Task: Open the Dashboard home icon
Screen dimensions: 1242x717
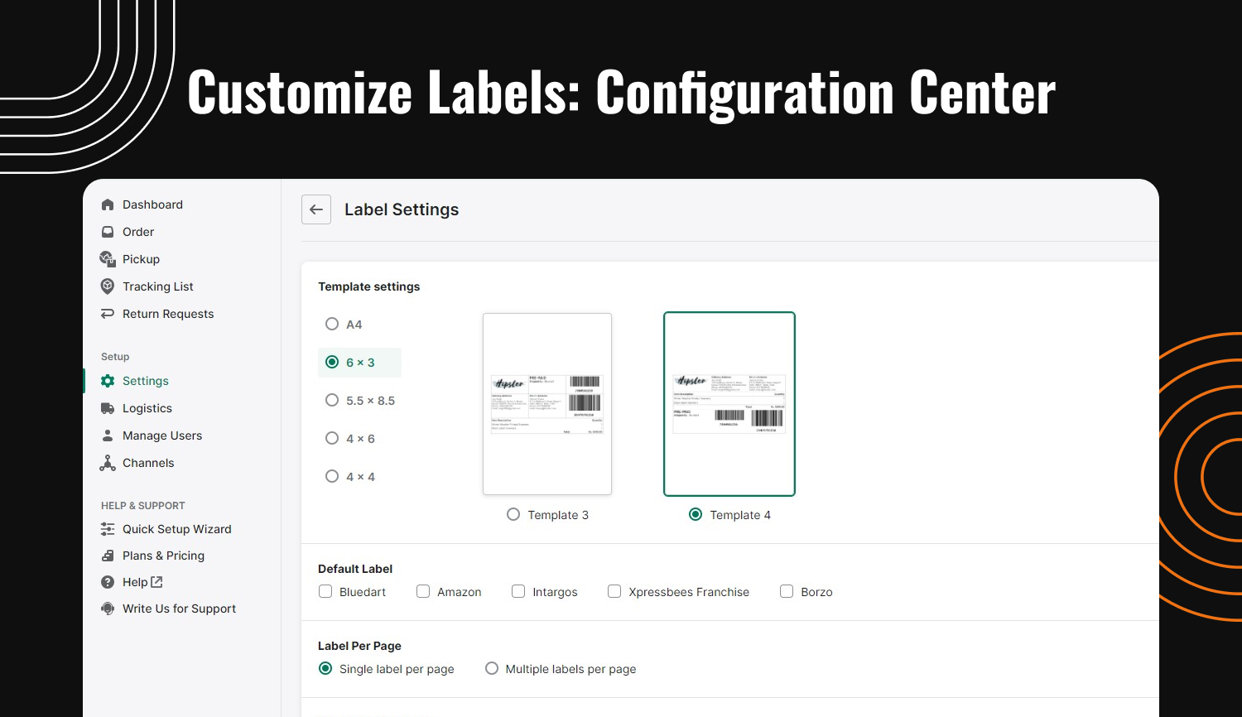Action: [108, 205]
